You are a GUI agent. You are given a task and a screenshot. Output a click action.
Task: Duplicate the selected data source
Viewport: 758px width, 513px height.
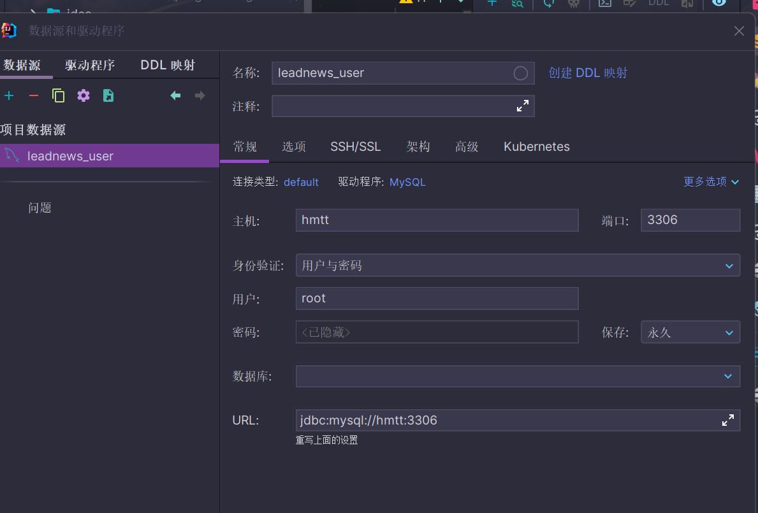(58, 95)
